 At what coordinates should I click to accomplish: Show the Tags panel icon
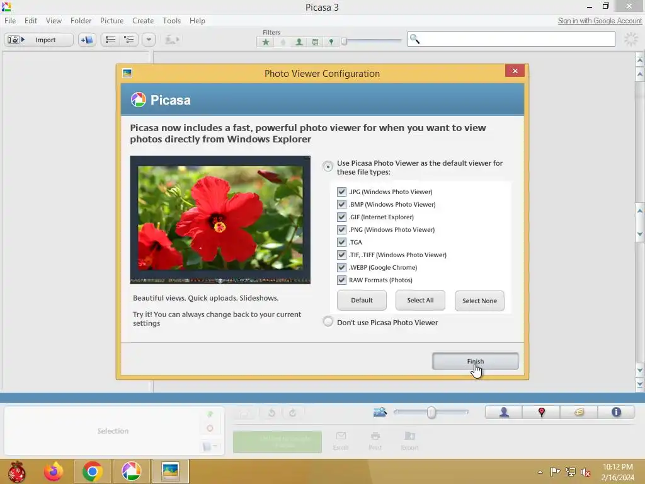tap(579, 412)
